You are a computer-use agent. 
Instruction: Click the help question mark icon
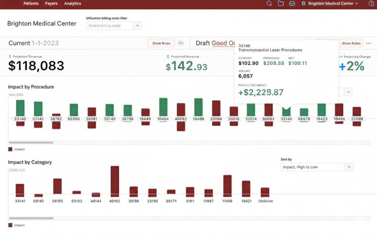371,3
